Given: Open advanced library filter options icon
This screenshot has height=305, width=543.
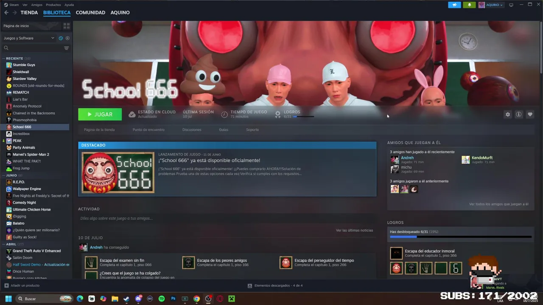Looking at the screenshot, I should tap(66, 48).
